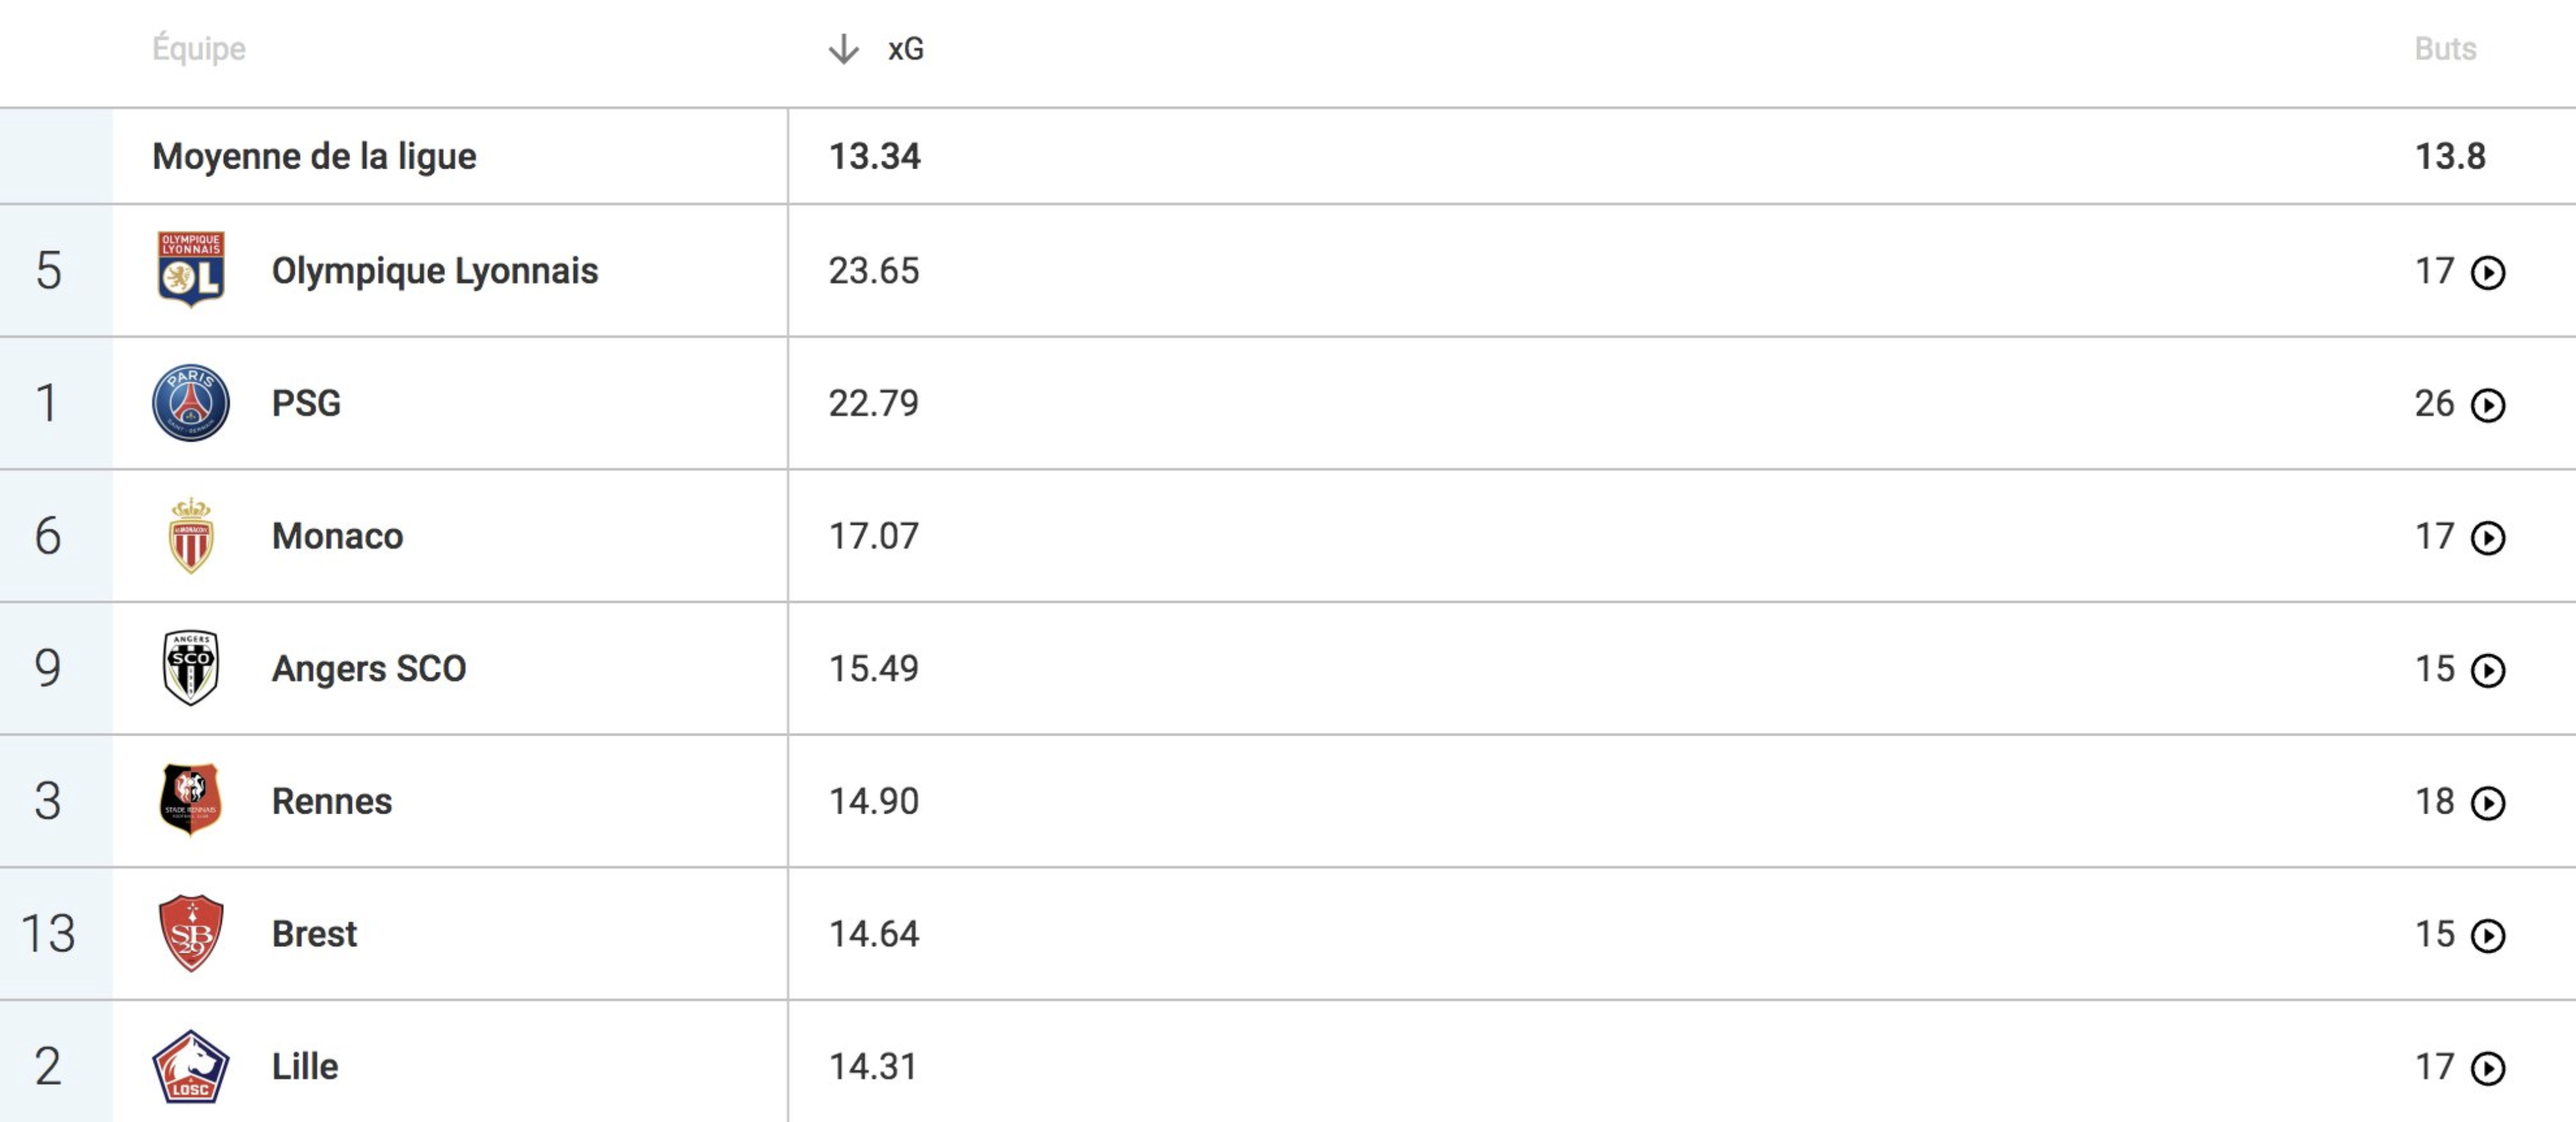This screenshot has width=2576, height=1122.
Task: Sort table by Buts column
Action: [2445, 48]
